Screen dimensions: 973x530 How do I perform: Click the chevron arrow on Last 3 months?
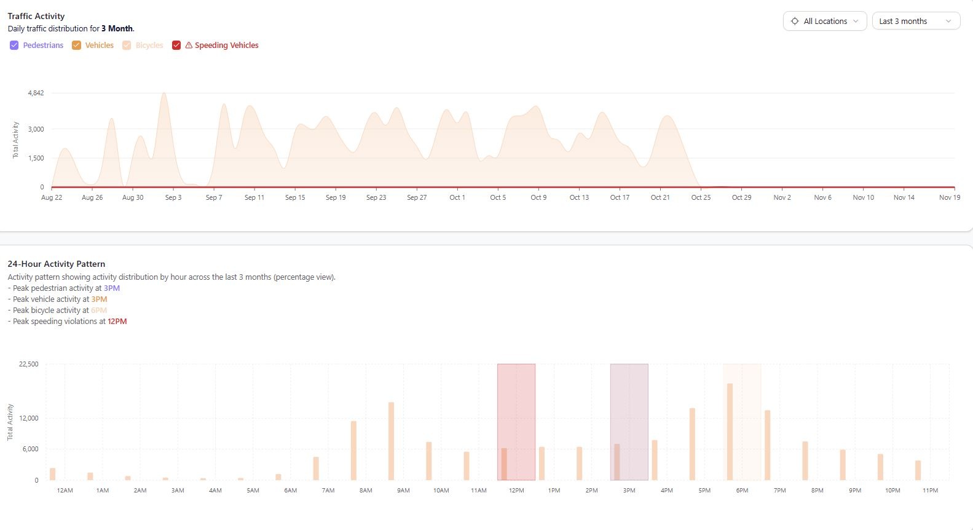point(948,21)
